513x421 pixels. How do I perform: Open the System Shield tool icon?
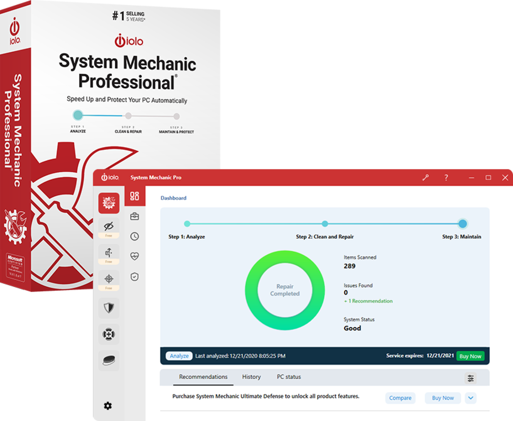point(109,308)
